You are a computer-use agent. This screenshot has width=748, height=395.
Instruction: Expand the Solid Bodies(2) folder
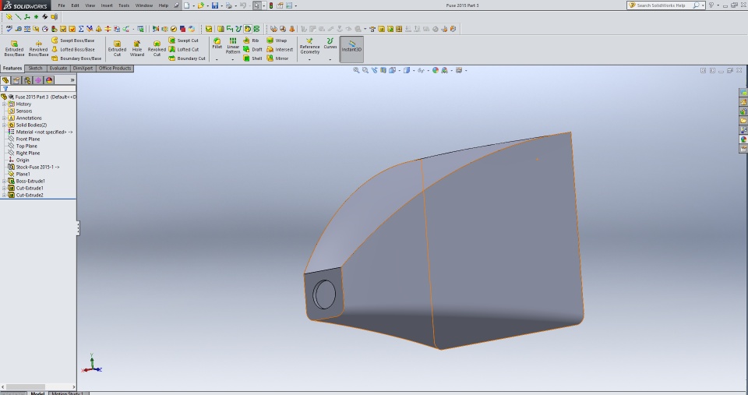[5, 125]
